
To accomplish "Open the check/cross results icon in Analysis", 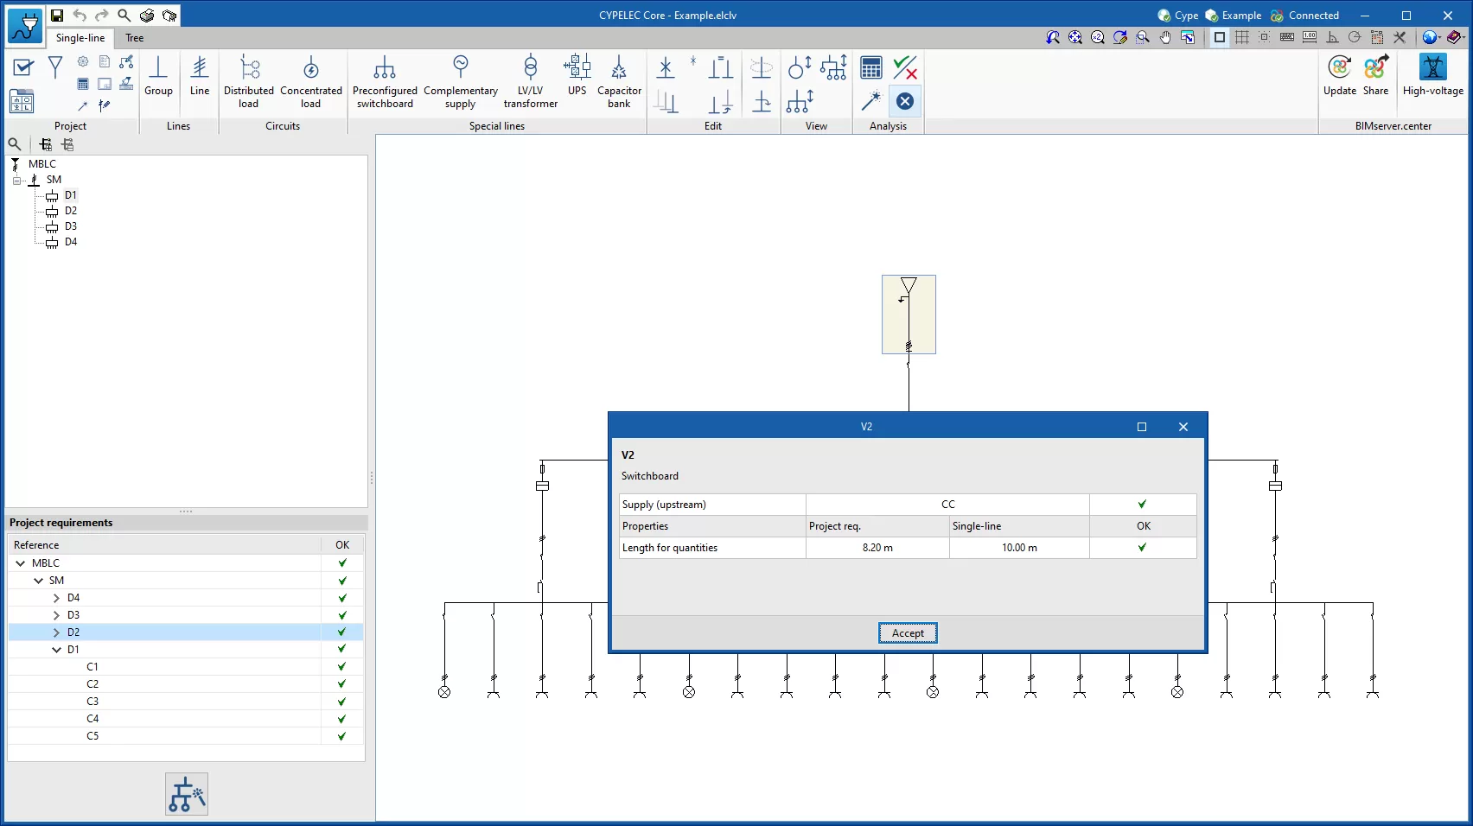I will tap(905, 67).
